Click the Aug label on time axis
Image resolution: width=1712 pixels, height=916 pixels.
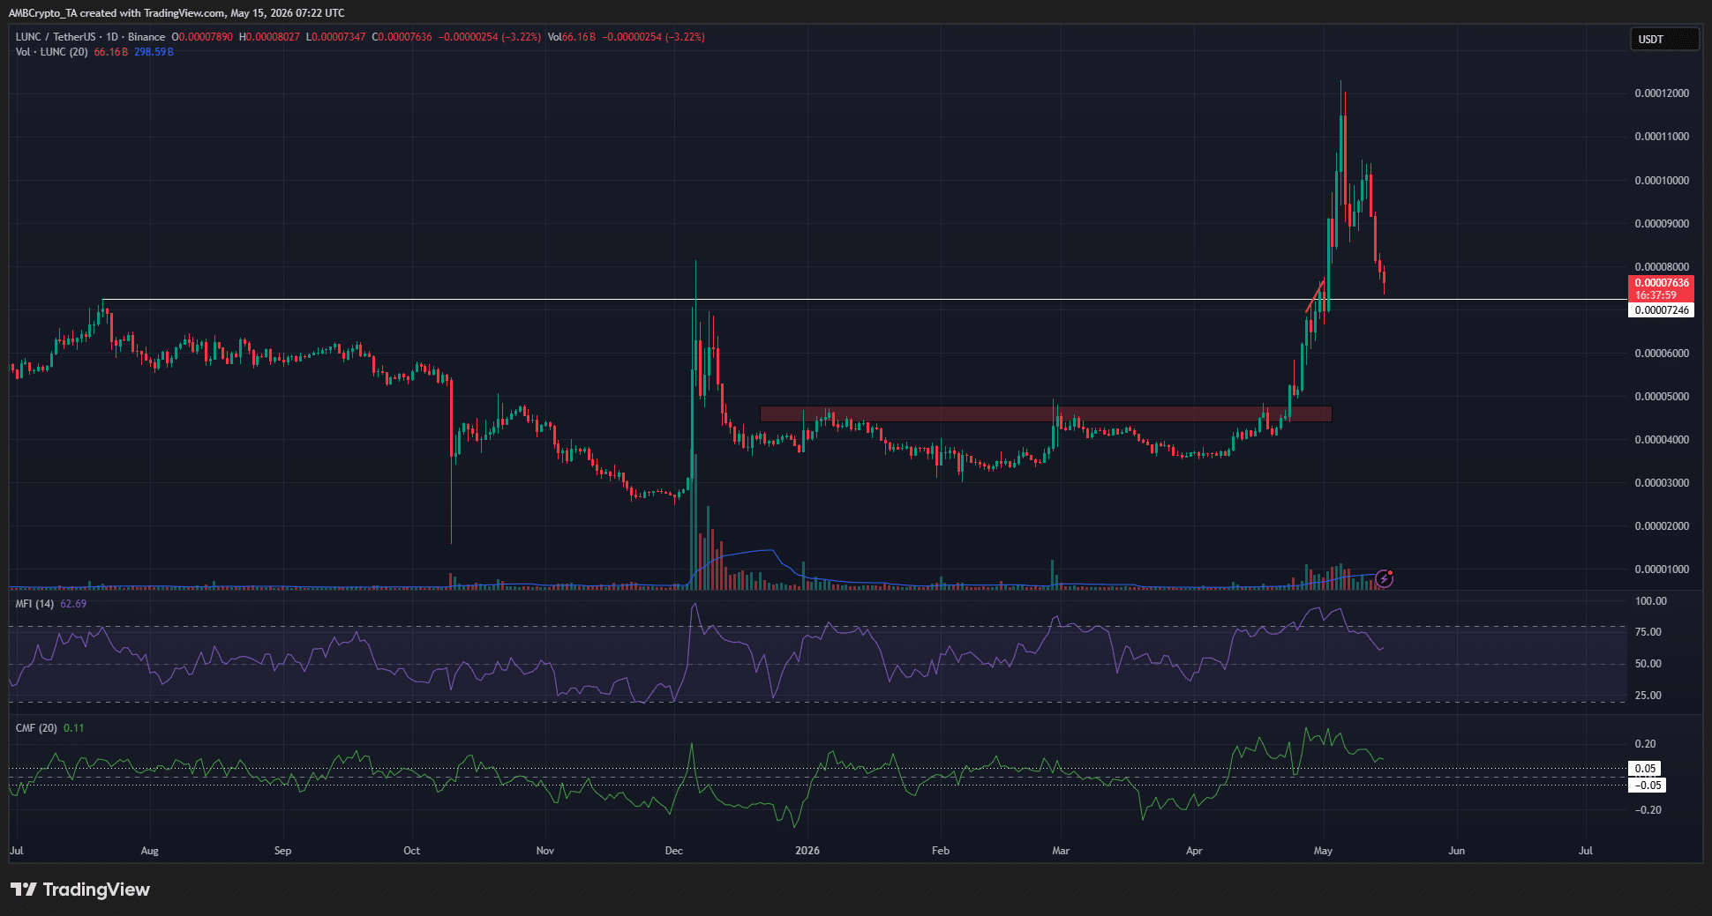click(x=149, y=851)
